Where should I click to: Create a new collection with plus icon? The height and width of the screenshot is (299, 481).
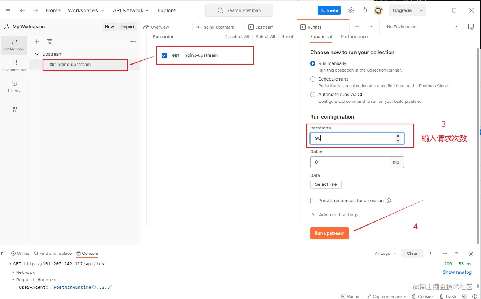click(x=37, y=42)
